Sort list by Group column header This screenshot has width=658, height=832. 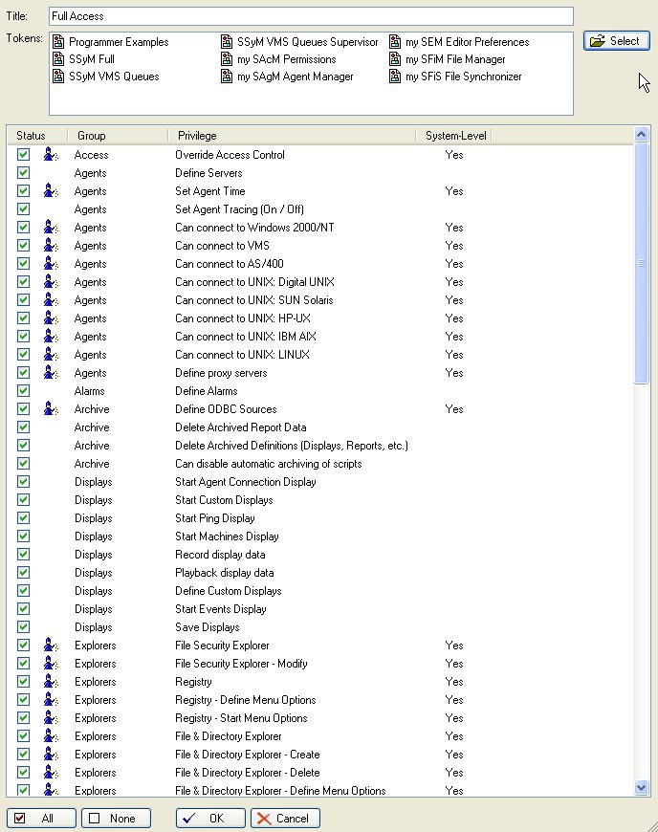click(117, 136)
